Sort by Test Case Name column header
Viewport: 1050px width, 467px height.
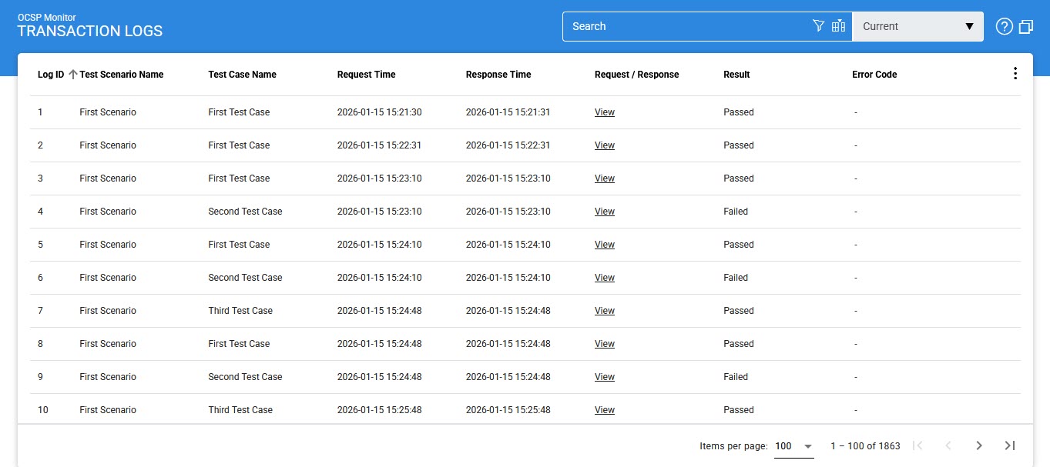click(x=242, y=75)
